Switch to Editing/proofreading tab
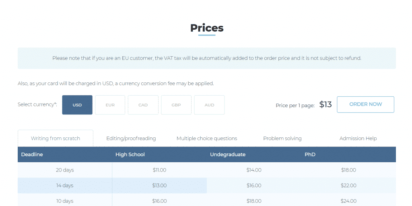The image size is (412, 206). tap(131, 138)
